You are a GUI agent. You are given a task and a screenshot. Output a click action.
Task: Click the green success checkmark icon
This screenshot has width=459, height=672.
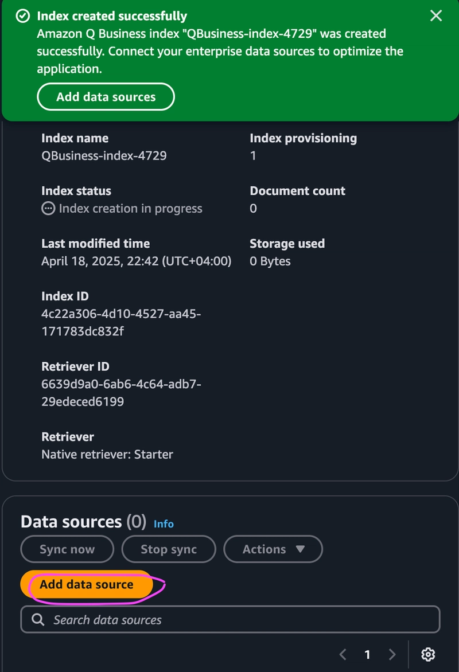click(23, 16)
